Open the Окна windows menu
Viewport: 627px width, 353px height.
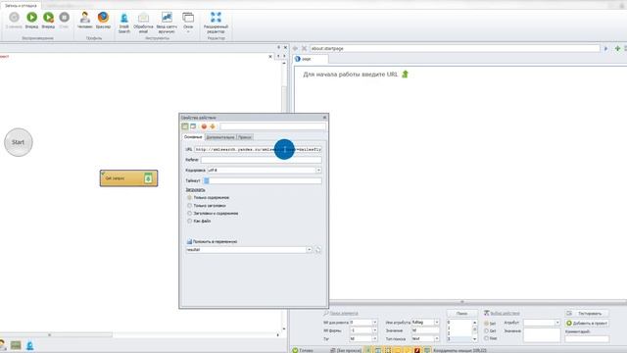pos(188,22)
